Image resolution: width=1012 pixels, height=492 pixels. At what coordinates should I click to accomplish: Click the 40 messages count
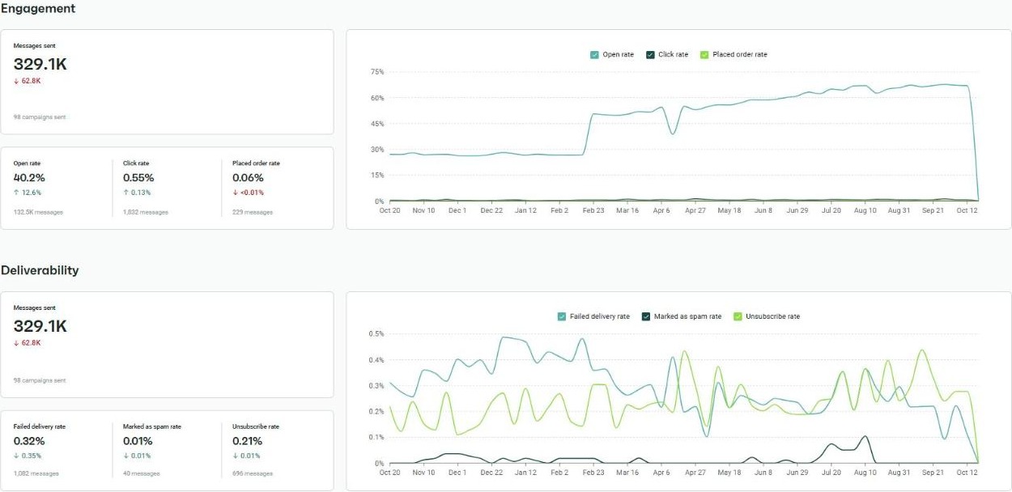141,473
